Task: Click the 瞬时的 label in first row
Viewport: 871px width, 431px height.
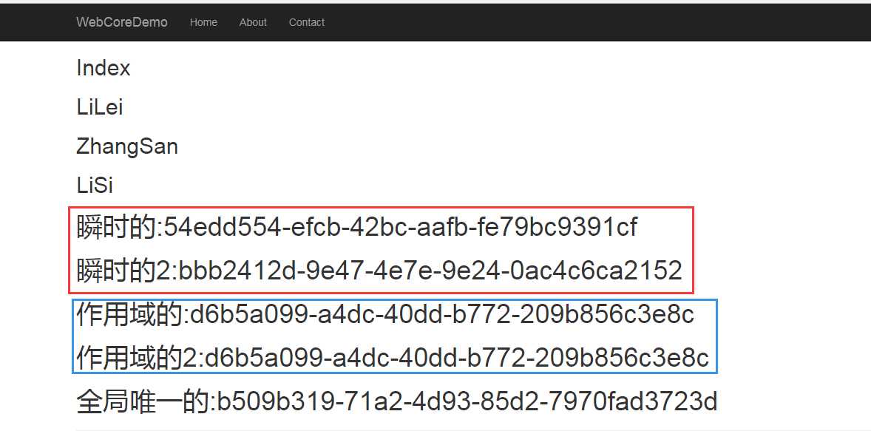Action: click(x=116, y=228)
